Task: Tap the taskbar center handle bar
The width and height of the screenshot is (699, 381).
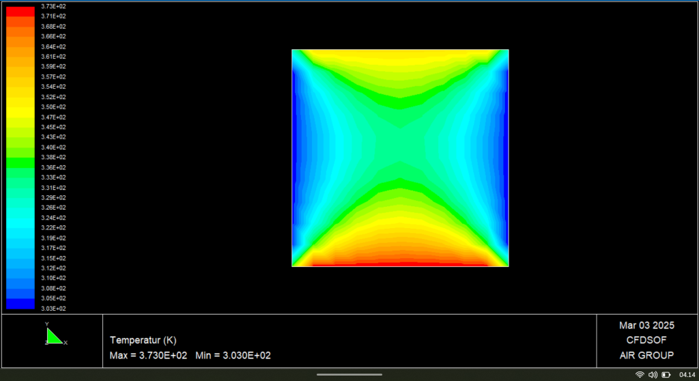Action: [349, 374]
